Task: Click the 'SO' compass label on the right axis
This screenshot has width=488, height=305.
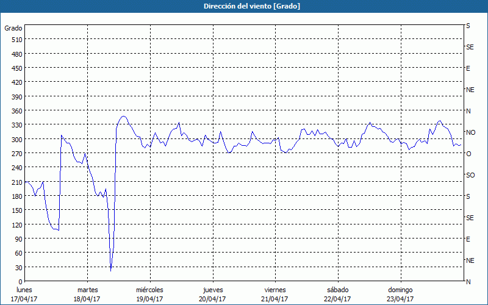Action: pyautogui.click(x=470, y=175)
